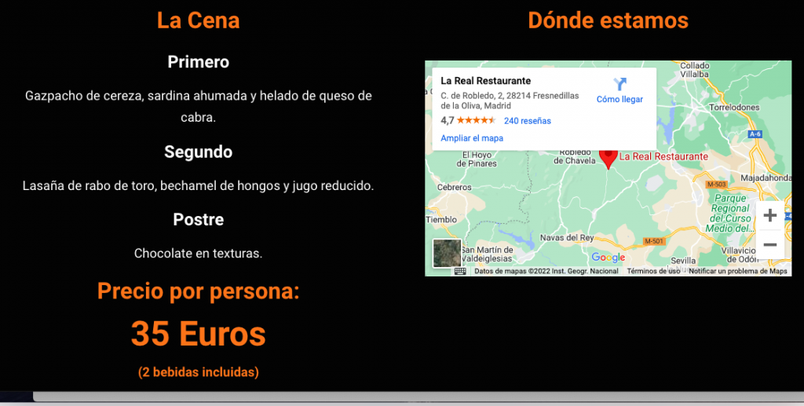Click the Dónde estamos heading
Image resolution: width=804 pixels, height=406 pixels.
click(608, 20)
